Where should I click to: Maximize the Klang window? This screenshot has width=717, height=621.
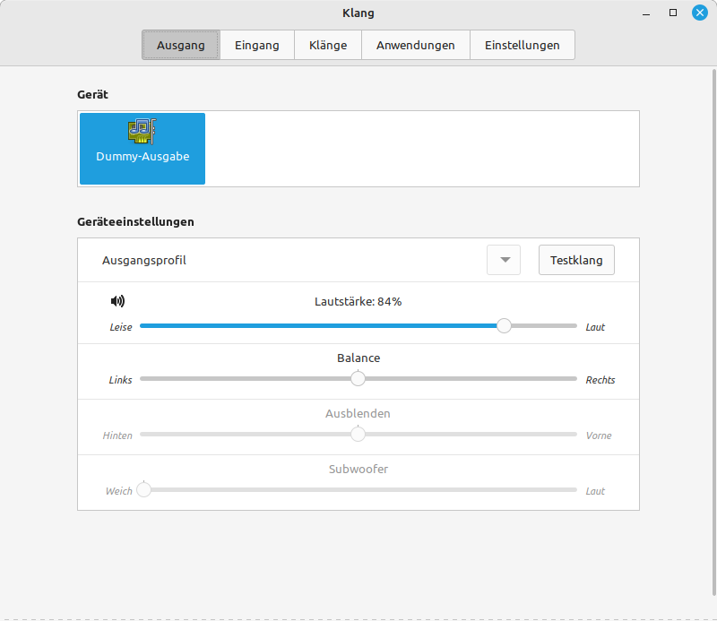tap(673, 13)
